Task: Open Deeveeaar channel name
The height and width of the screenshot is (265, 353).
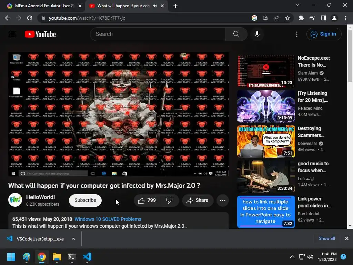Action: [x=307, y=143]
